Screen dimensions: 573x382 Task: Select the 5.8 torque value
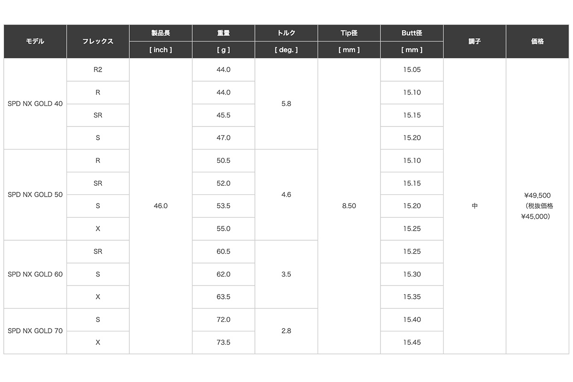pyautogui.click(x=286, y=104)
